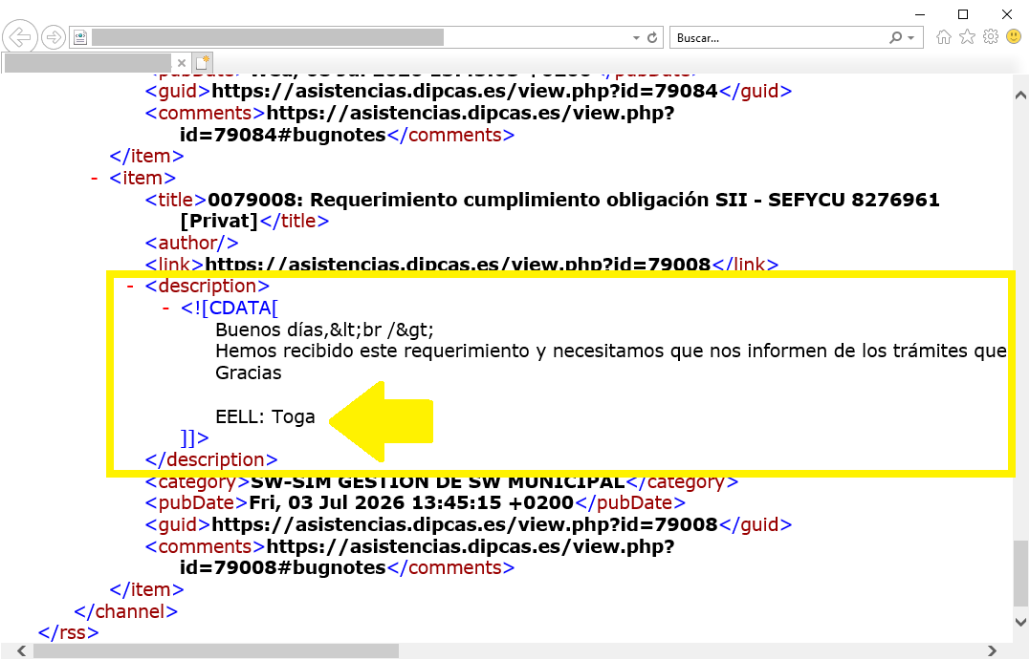Viewport: 1030px width, 660px height.
Task: Collapse the description element
Action: point(130,286)
